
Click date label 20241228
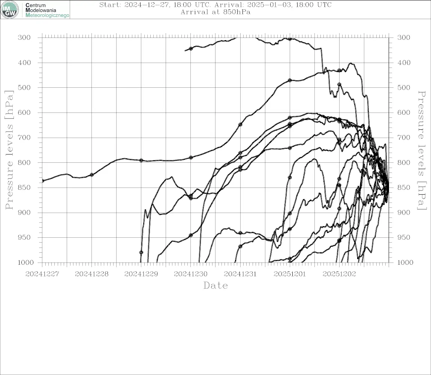92,274
